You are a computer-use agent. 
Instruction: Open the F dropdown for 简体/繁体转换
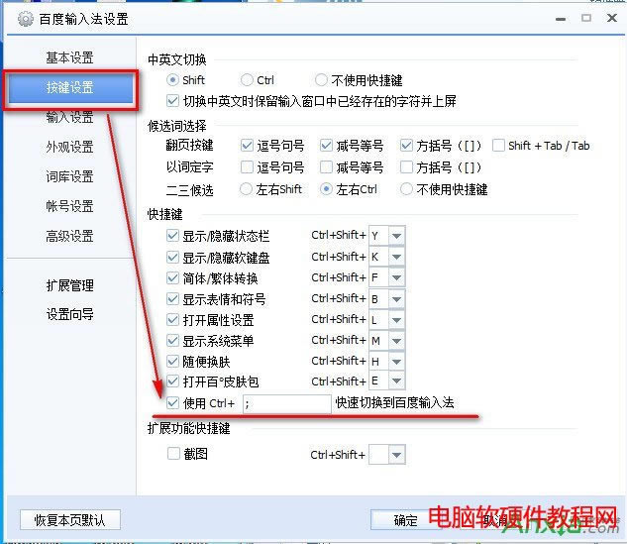click(396, 277)
